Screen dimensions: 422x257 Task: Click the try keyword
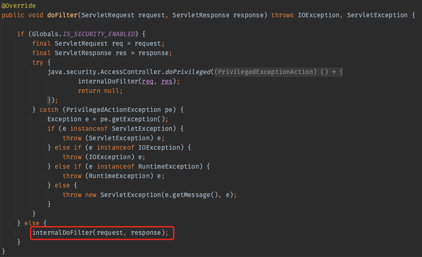click(37, 63)
